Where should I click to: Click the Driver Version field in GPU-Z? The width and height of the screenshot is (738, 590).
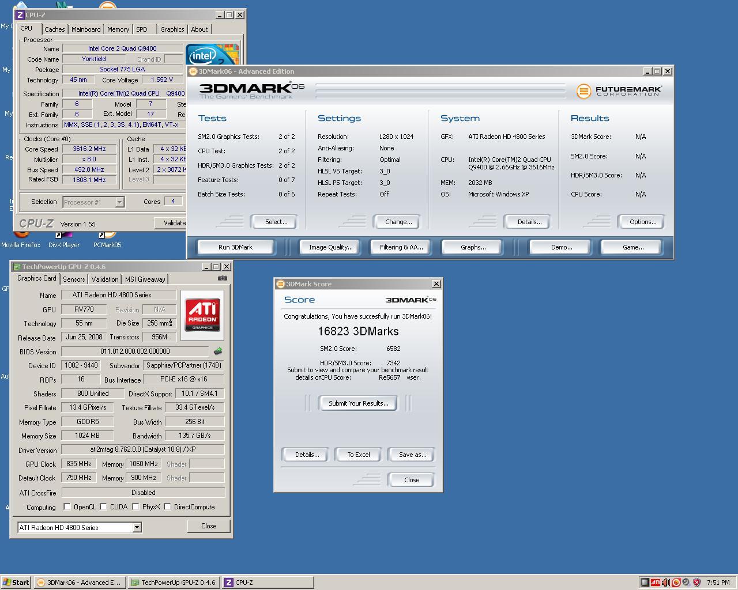[x=143, y=449]
